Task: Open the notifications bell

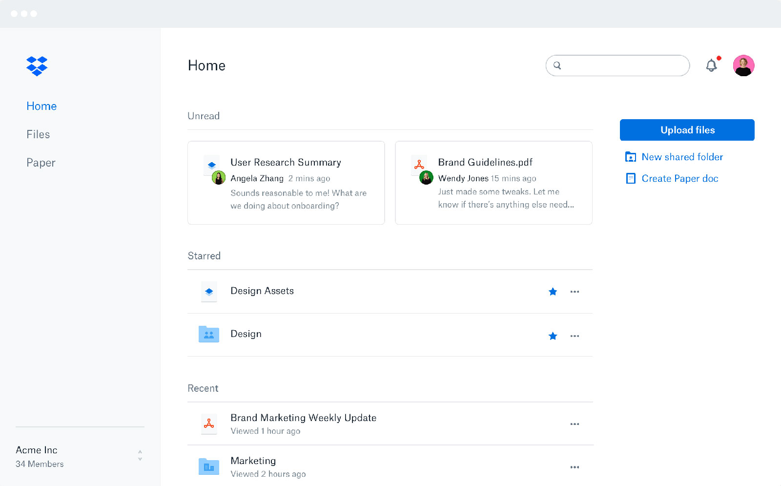Action: pyautogui.click(x=711, y=65)
